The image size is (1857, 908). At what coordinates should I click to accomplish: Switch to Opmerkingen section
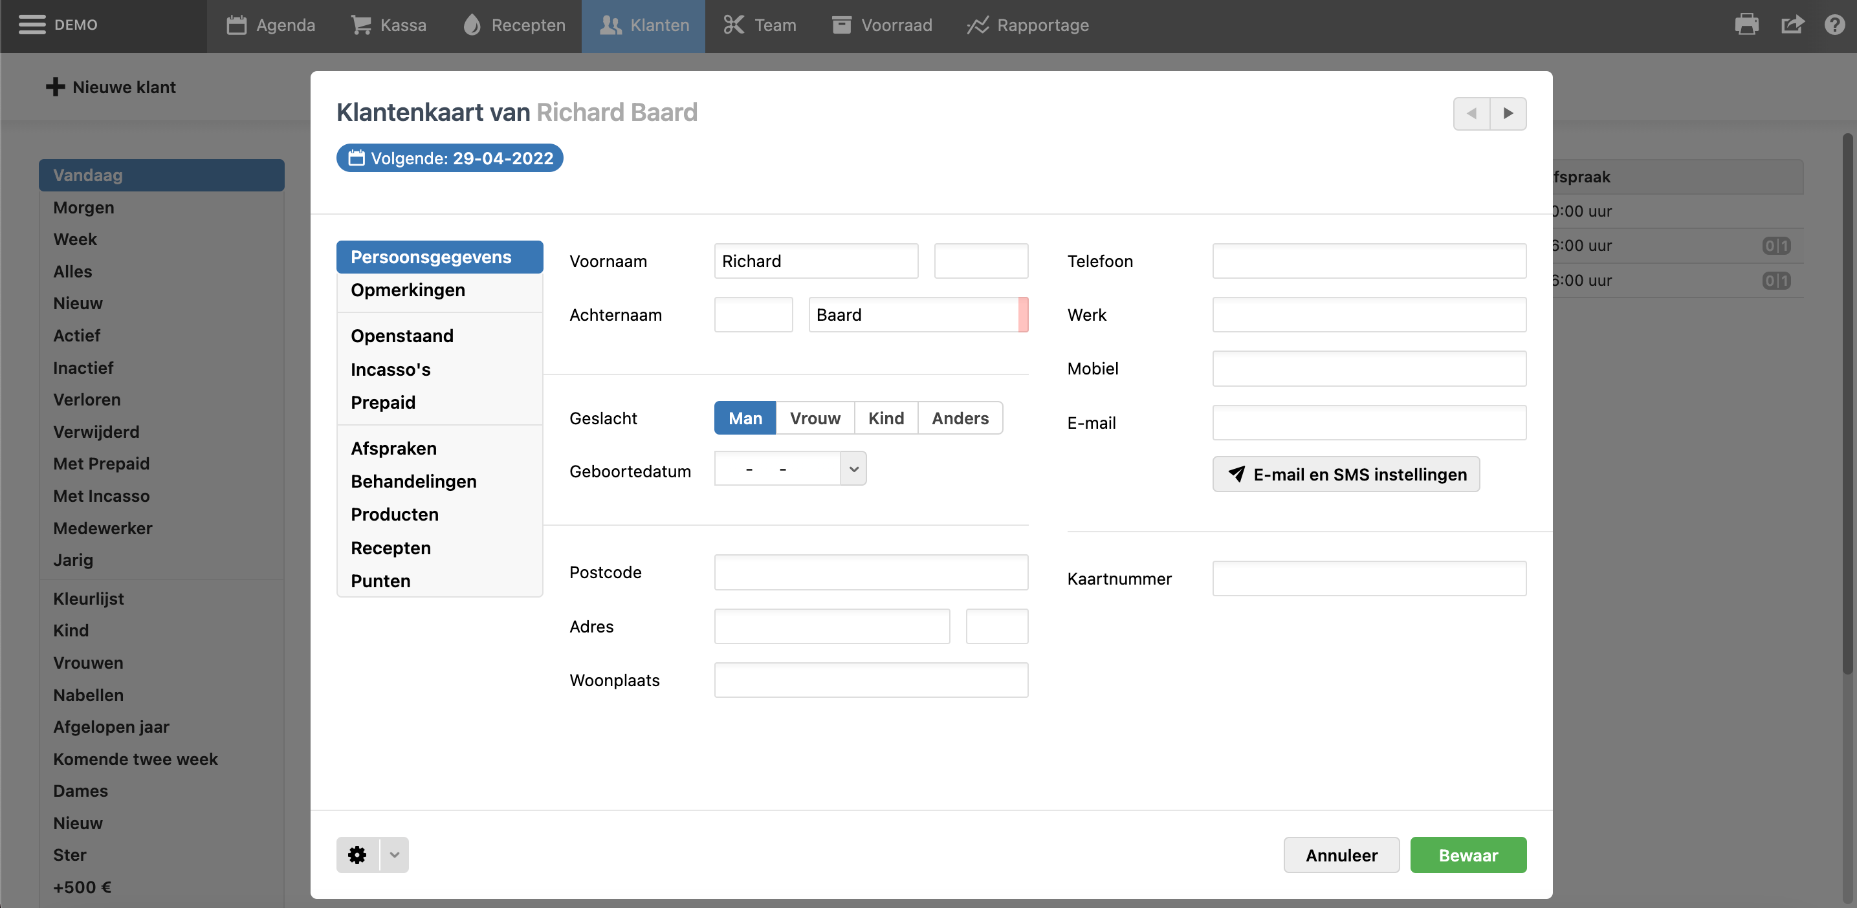[407, 290]
